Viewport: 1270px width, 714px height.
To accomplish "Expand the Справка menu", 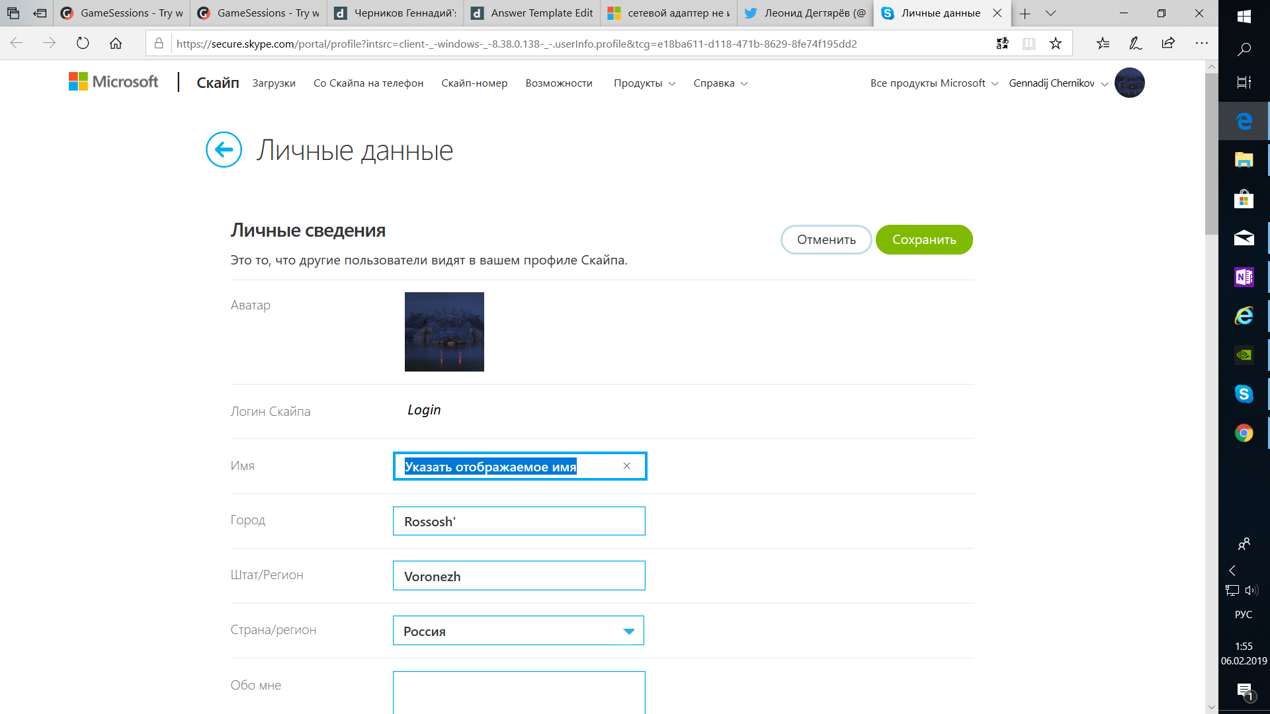I will [720, 83].
